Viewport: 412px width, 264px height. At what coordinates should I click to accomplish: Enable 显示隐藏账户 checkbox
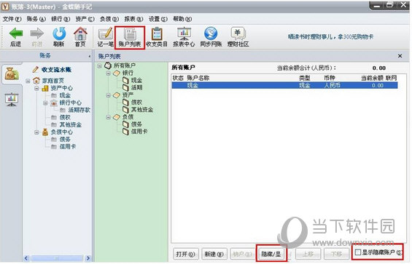[357, 252]
